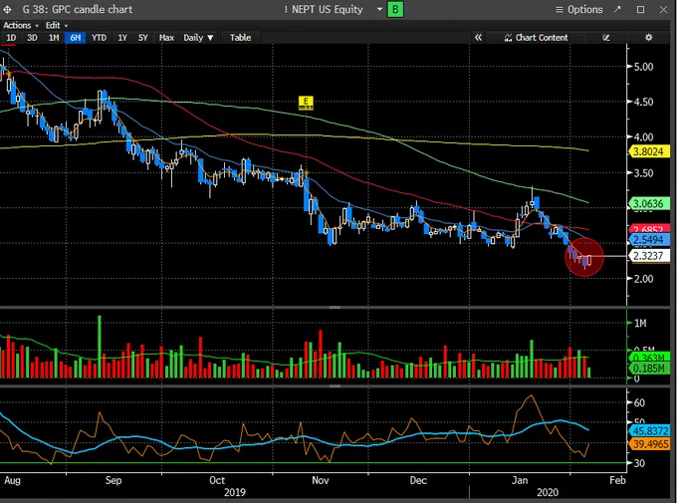Open the Daily periodicity dropdown
The height and width of the screenshot is (503, 677).
tap(198, 38)
